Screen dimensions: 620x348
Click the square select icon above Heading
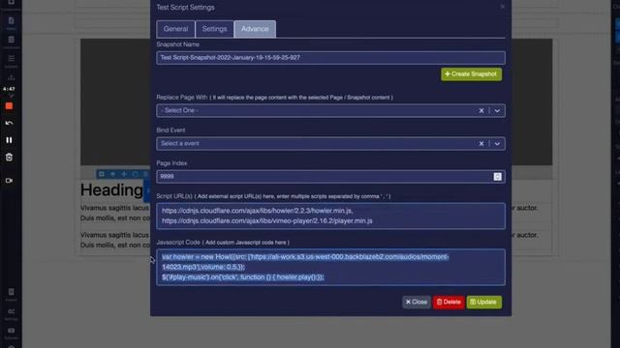(x=101, y=174)
